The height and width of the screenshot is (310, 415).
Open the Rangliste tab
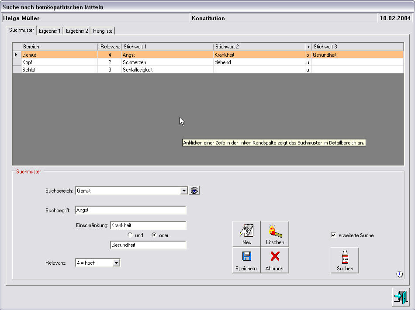pos(103,31)
